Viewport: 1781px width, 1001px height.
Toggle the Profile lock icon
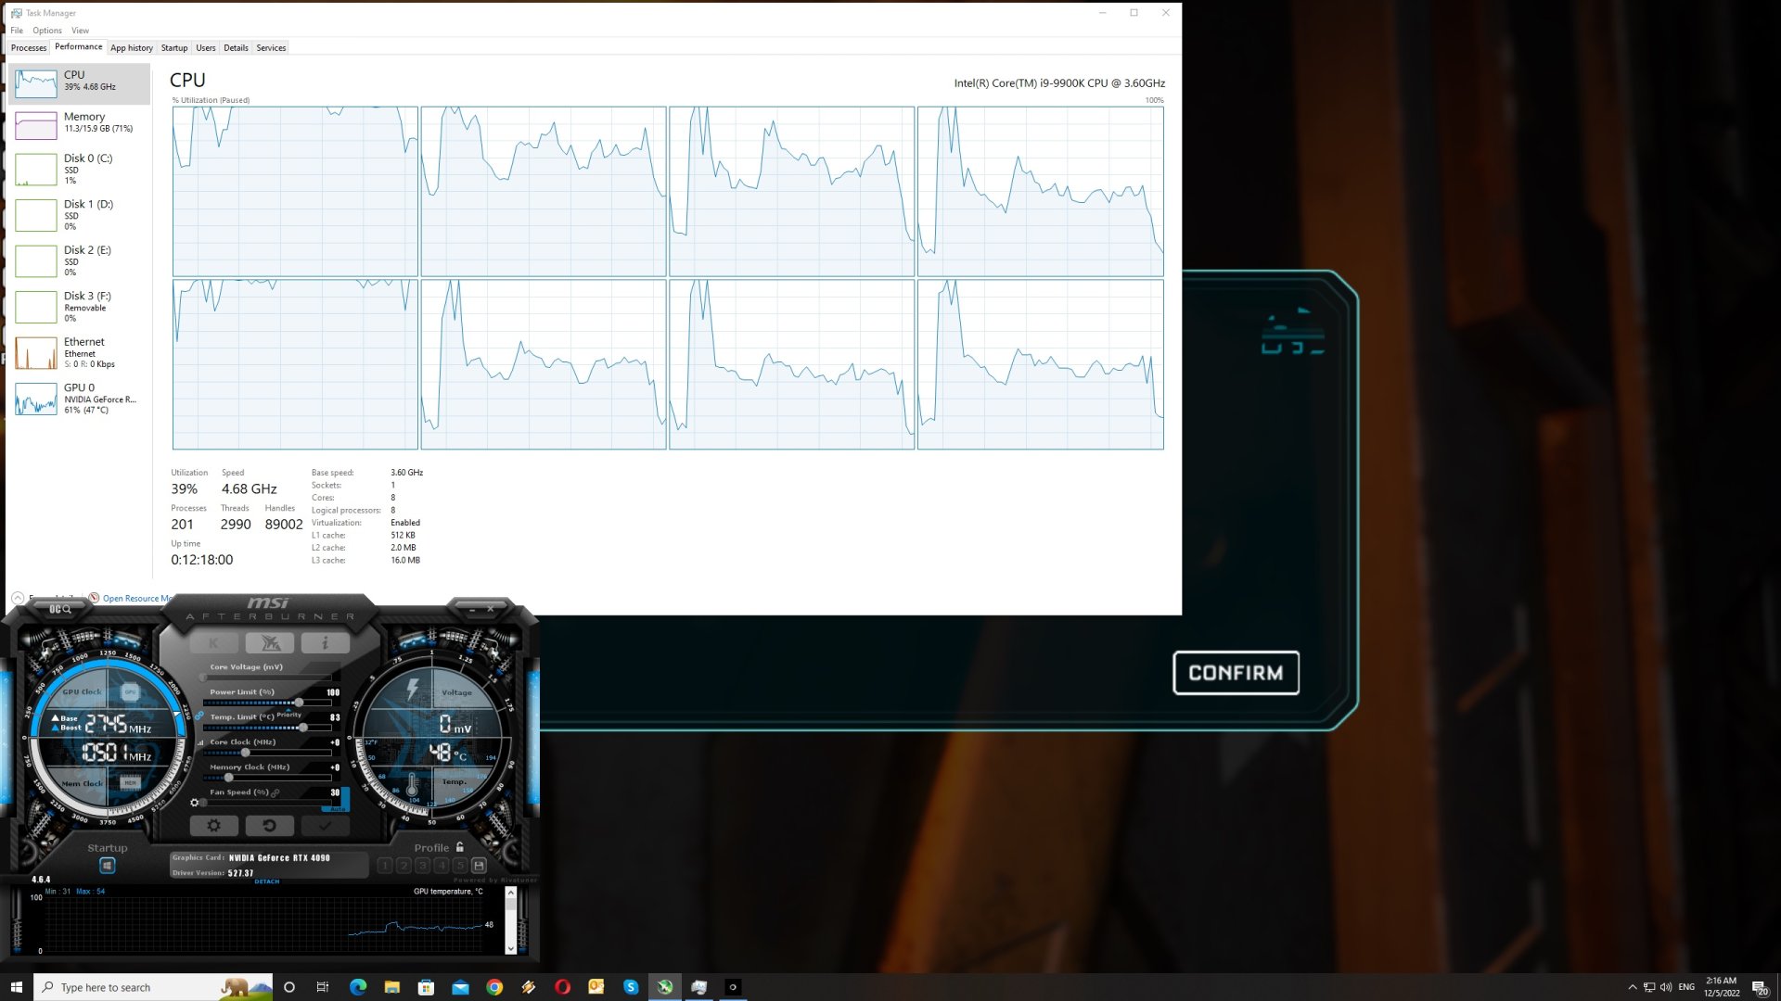(460, 847)
